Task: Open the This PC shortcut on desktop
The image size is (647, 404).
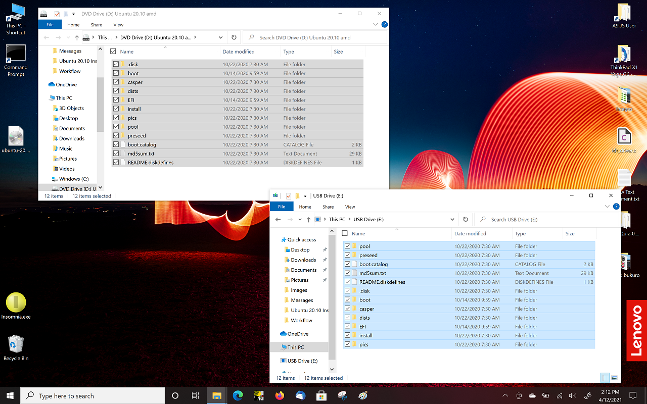Action: [16, 19]
